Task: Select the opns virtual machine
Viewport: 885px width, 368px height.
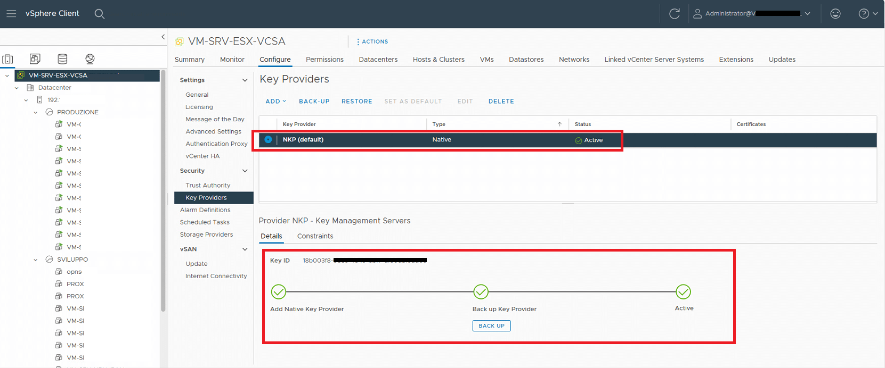Action: (x=74, y=272)
